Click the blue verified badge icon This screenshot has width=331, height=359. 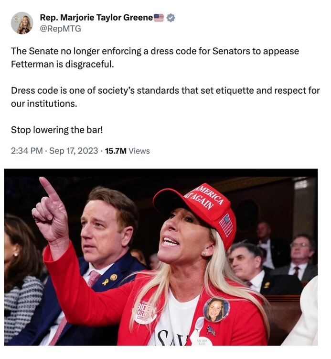coord(171,18)
